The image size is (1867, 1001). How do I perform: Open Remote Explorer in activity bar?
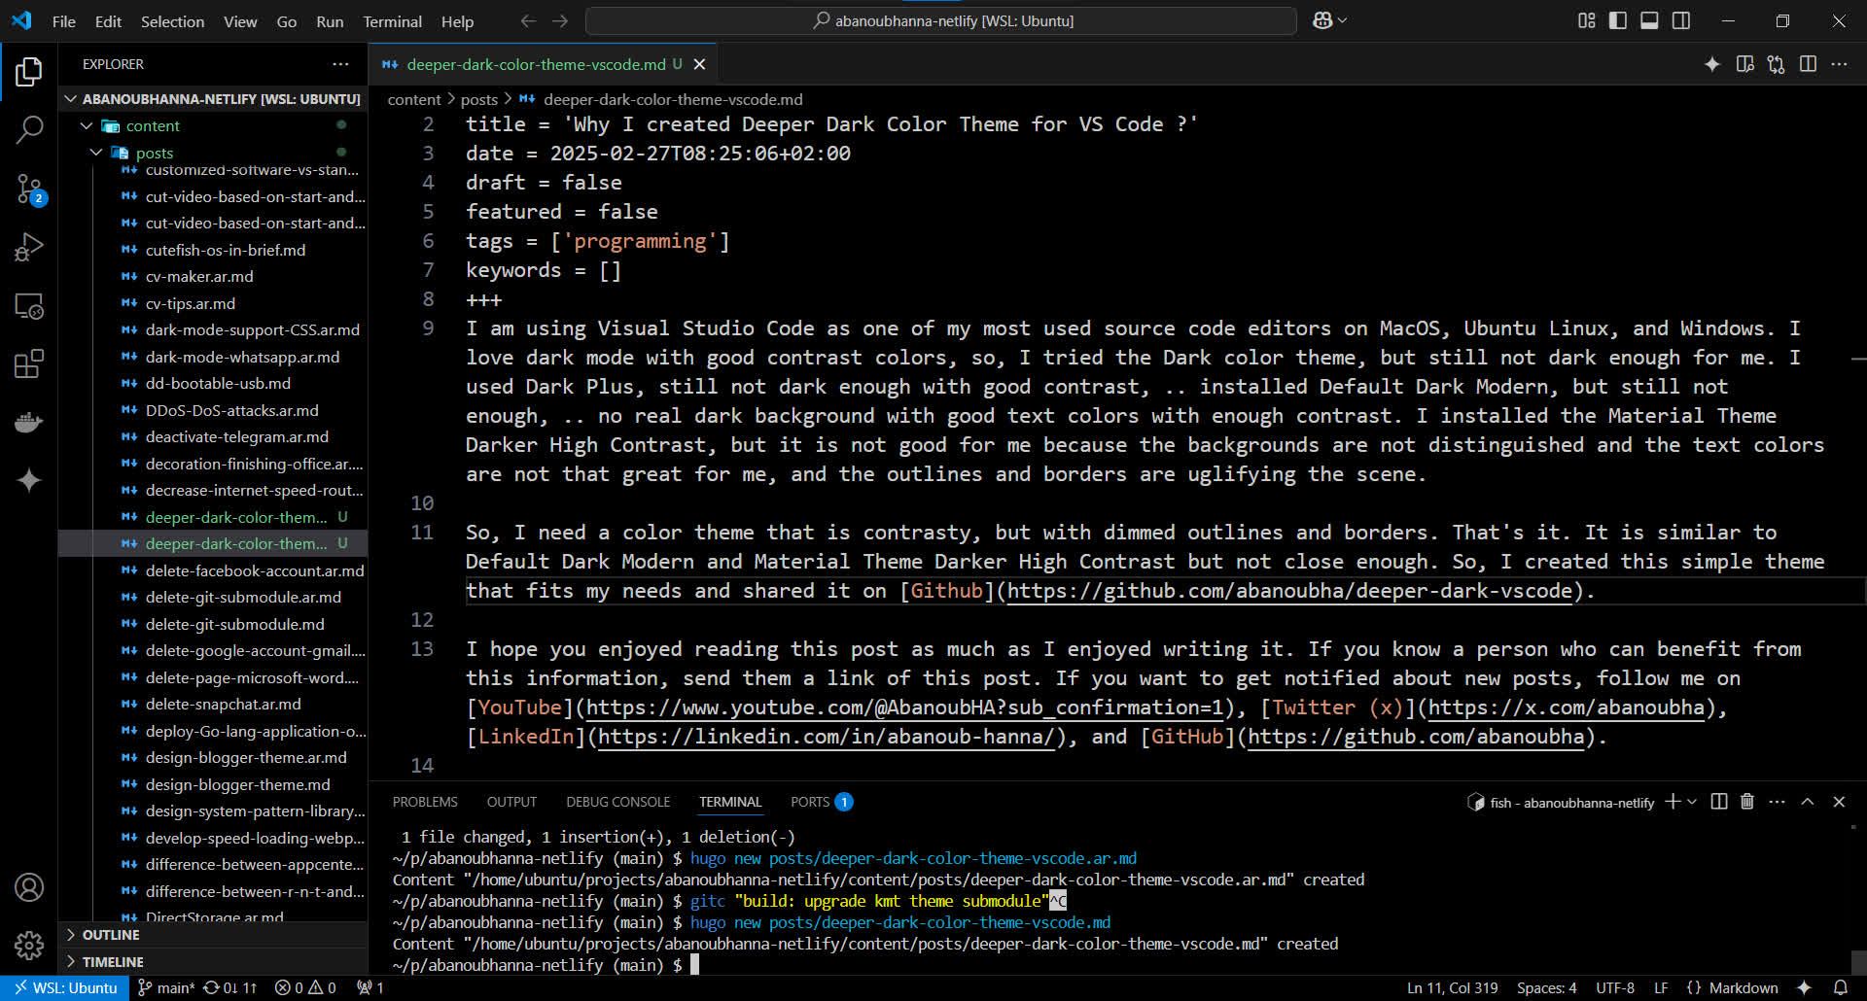tap(29, 306)
